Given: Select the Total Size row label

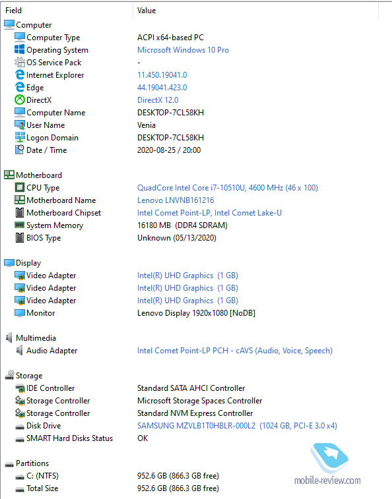Looking at the screenshot, I should [x=42, y=488].
